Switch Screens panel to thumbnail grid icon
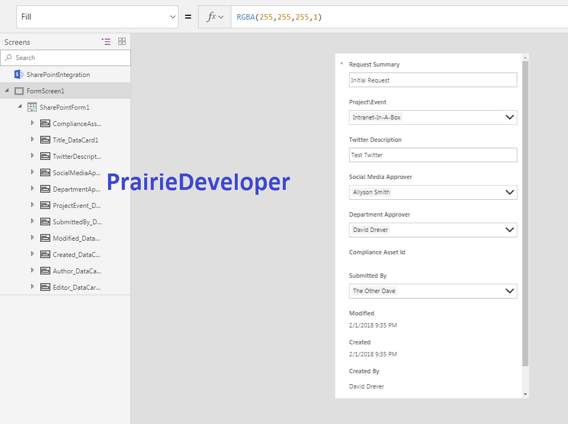 pyautogui.click(x=122, y=41)
